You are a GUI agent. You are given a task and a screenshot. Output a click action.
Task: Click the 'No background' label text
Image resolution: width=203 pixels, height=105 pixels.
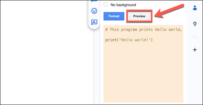click(x=123, y=5)
